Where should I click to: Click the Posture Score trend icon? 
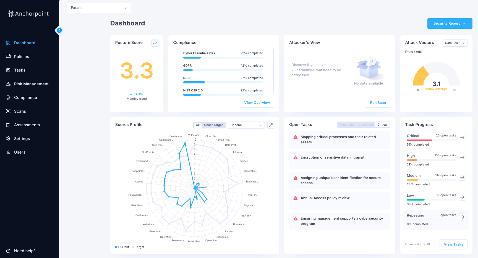(155, 43)
